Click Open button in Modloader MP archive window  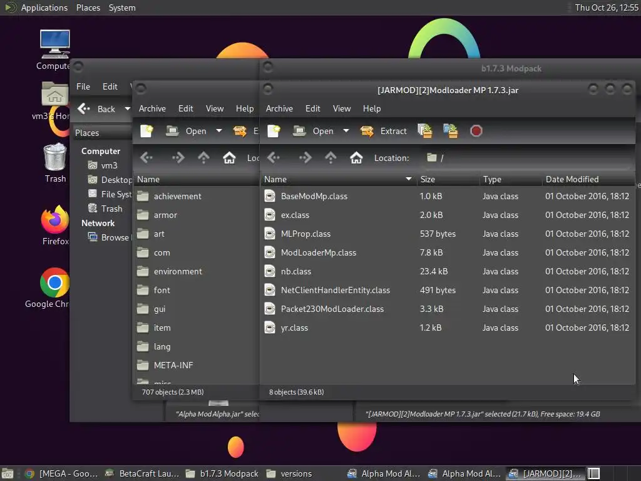(x=313, y=131)
